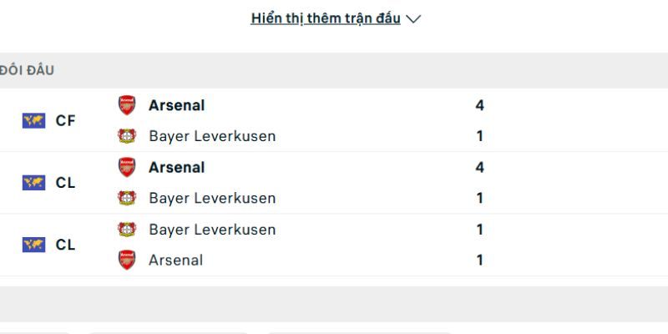The image size is (668, 334).
Task: Expand more matches using the chevron arrow
Action: [x=412, y=19]
